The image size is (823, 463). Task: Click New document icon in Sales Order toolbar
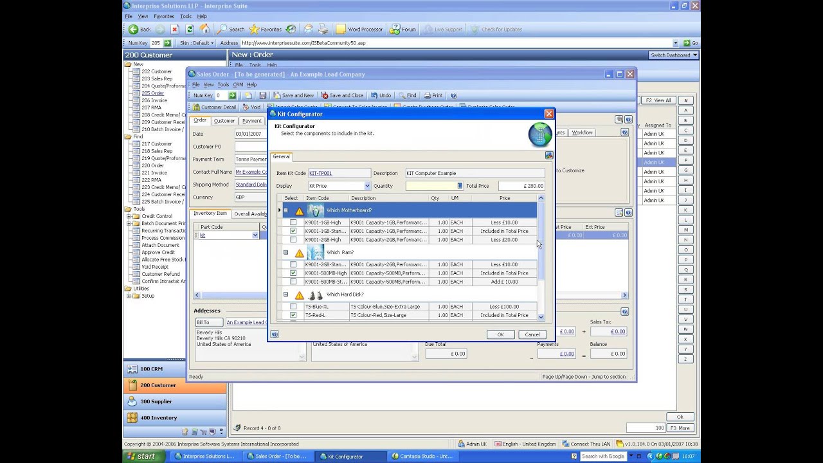249,95
